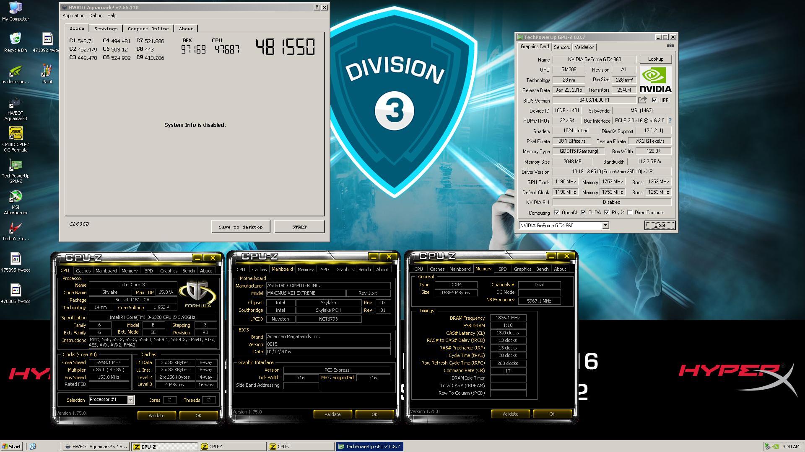805x452 pixels.
Task: Open the Help menu in Aquamark3
Action: [x=112, y=15]
